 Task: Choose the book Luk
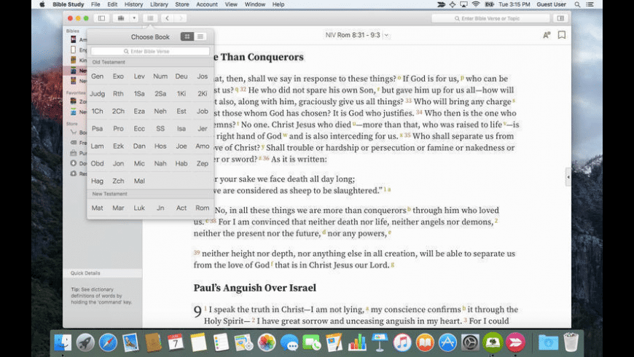pos(139,208)
